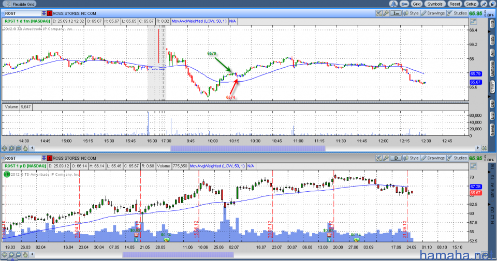Click the ROST 1 d 1m [NASDAQ] label

[27, 21]
